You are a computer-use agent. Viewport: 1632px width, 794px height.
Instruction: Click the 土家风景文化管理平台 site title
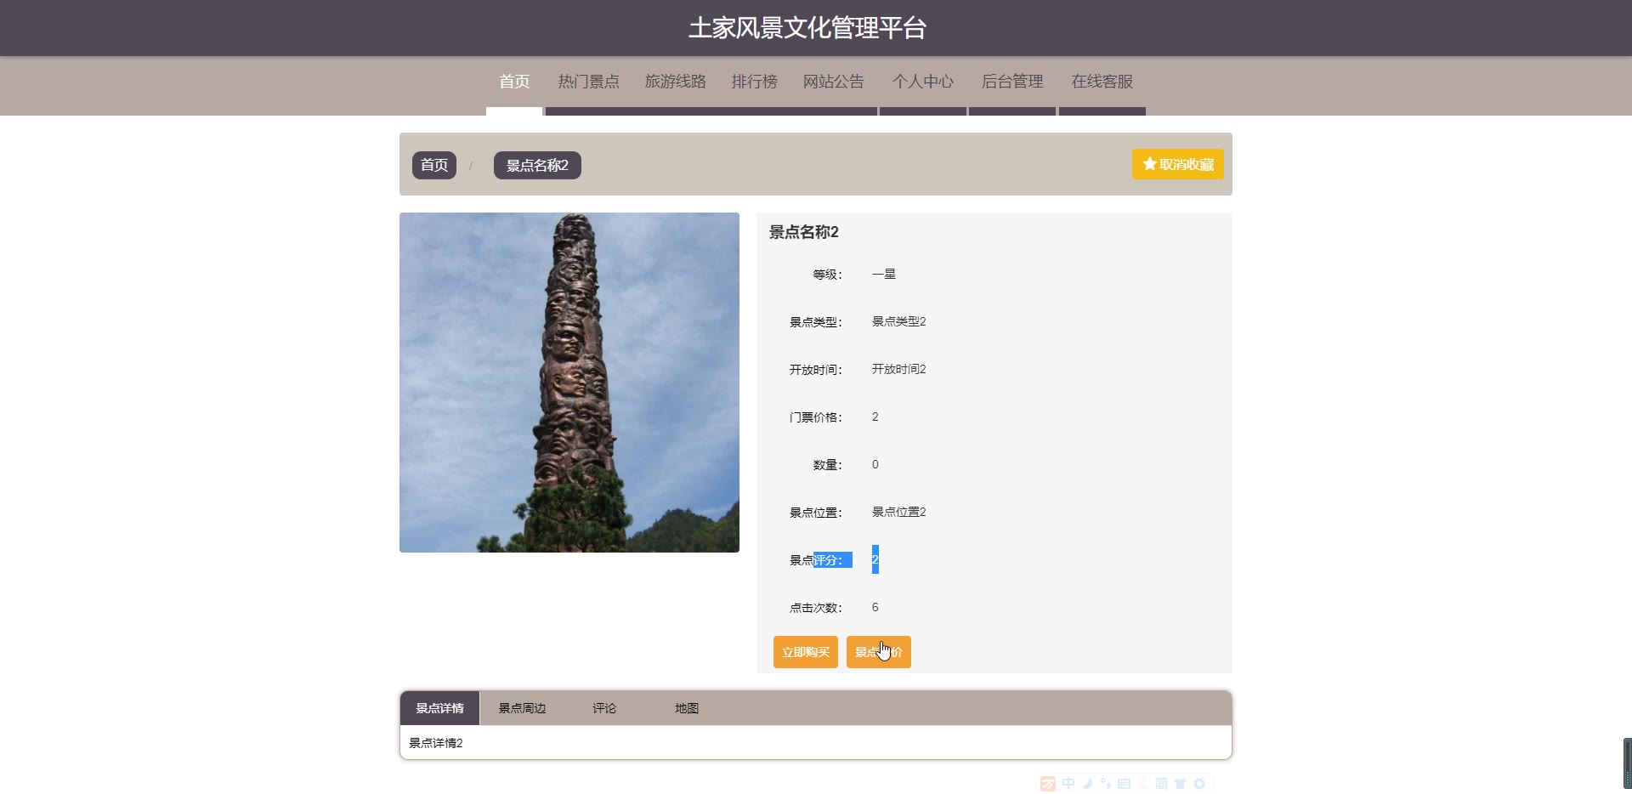click(807, 28)
